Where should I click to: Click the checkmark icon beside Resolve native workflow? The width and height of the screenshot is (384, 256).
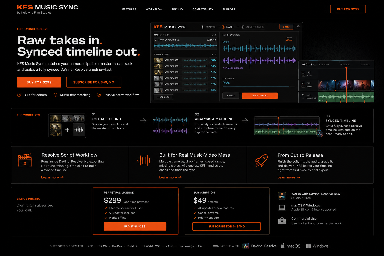99,95
